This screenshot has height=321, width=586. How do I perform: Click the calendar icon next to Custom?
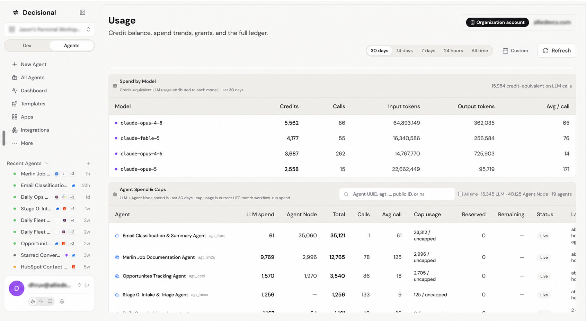[x=505, y=51]
